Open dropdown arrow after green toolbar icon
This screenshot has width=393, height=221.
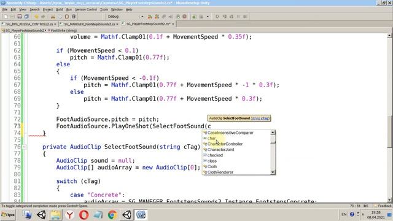tap(208, 17)
